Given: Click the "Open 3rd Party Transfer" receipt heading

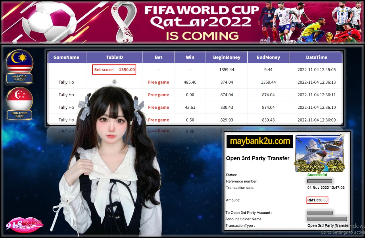Looking at the screenshot, I should 258,158.
